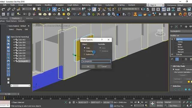Click the selection lock toggle icon in status bar
This screenshot has height=108, width=192.
(70, 102)
